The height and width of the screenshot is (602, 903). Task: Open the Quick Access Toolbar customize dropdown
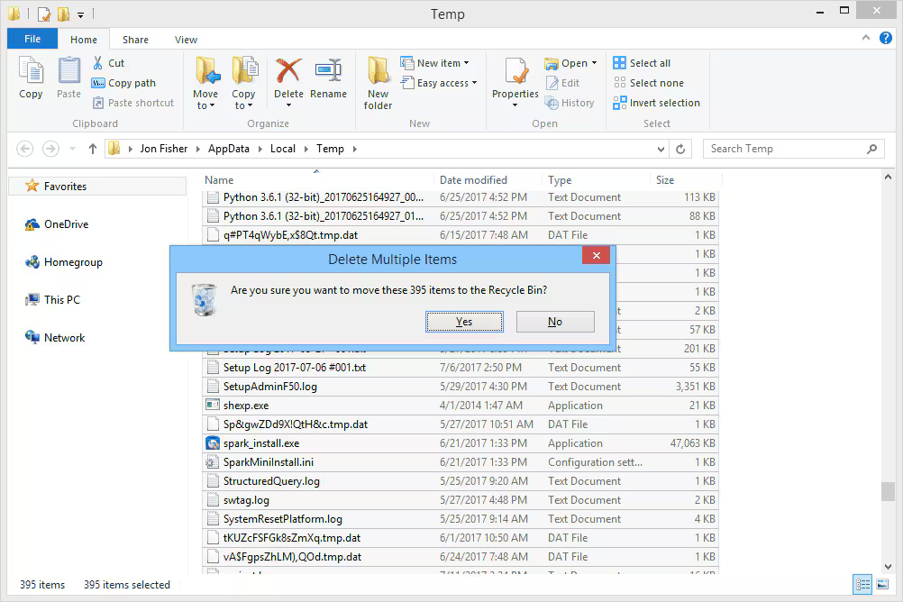[x=80, y=14]
